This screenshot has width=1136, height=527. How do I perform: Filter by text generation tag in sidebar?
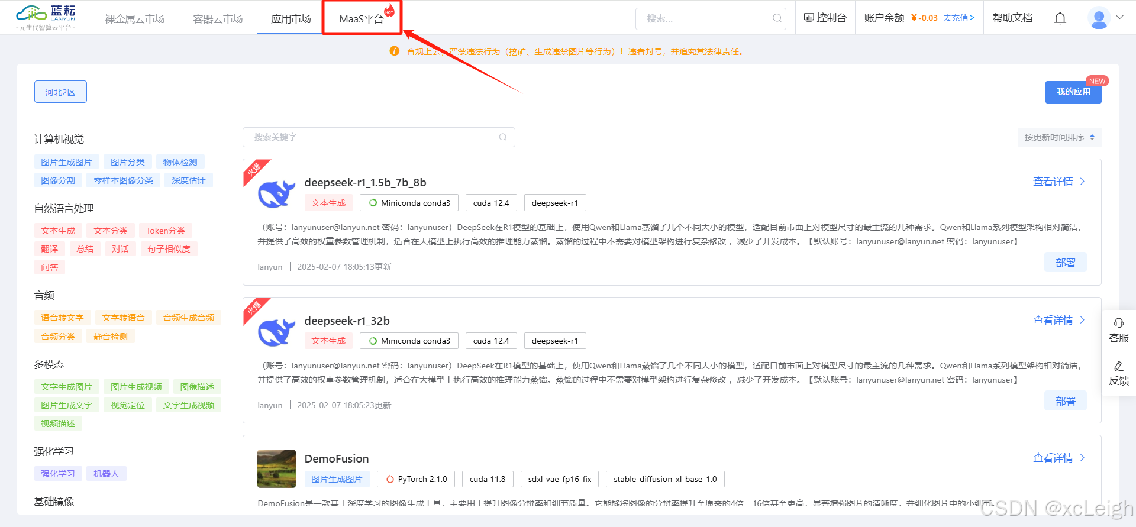point(58,231)
